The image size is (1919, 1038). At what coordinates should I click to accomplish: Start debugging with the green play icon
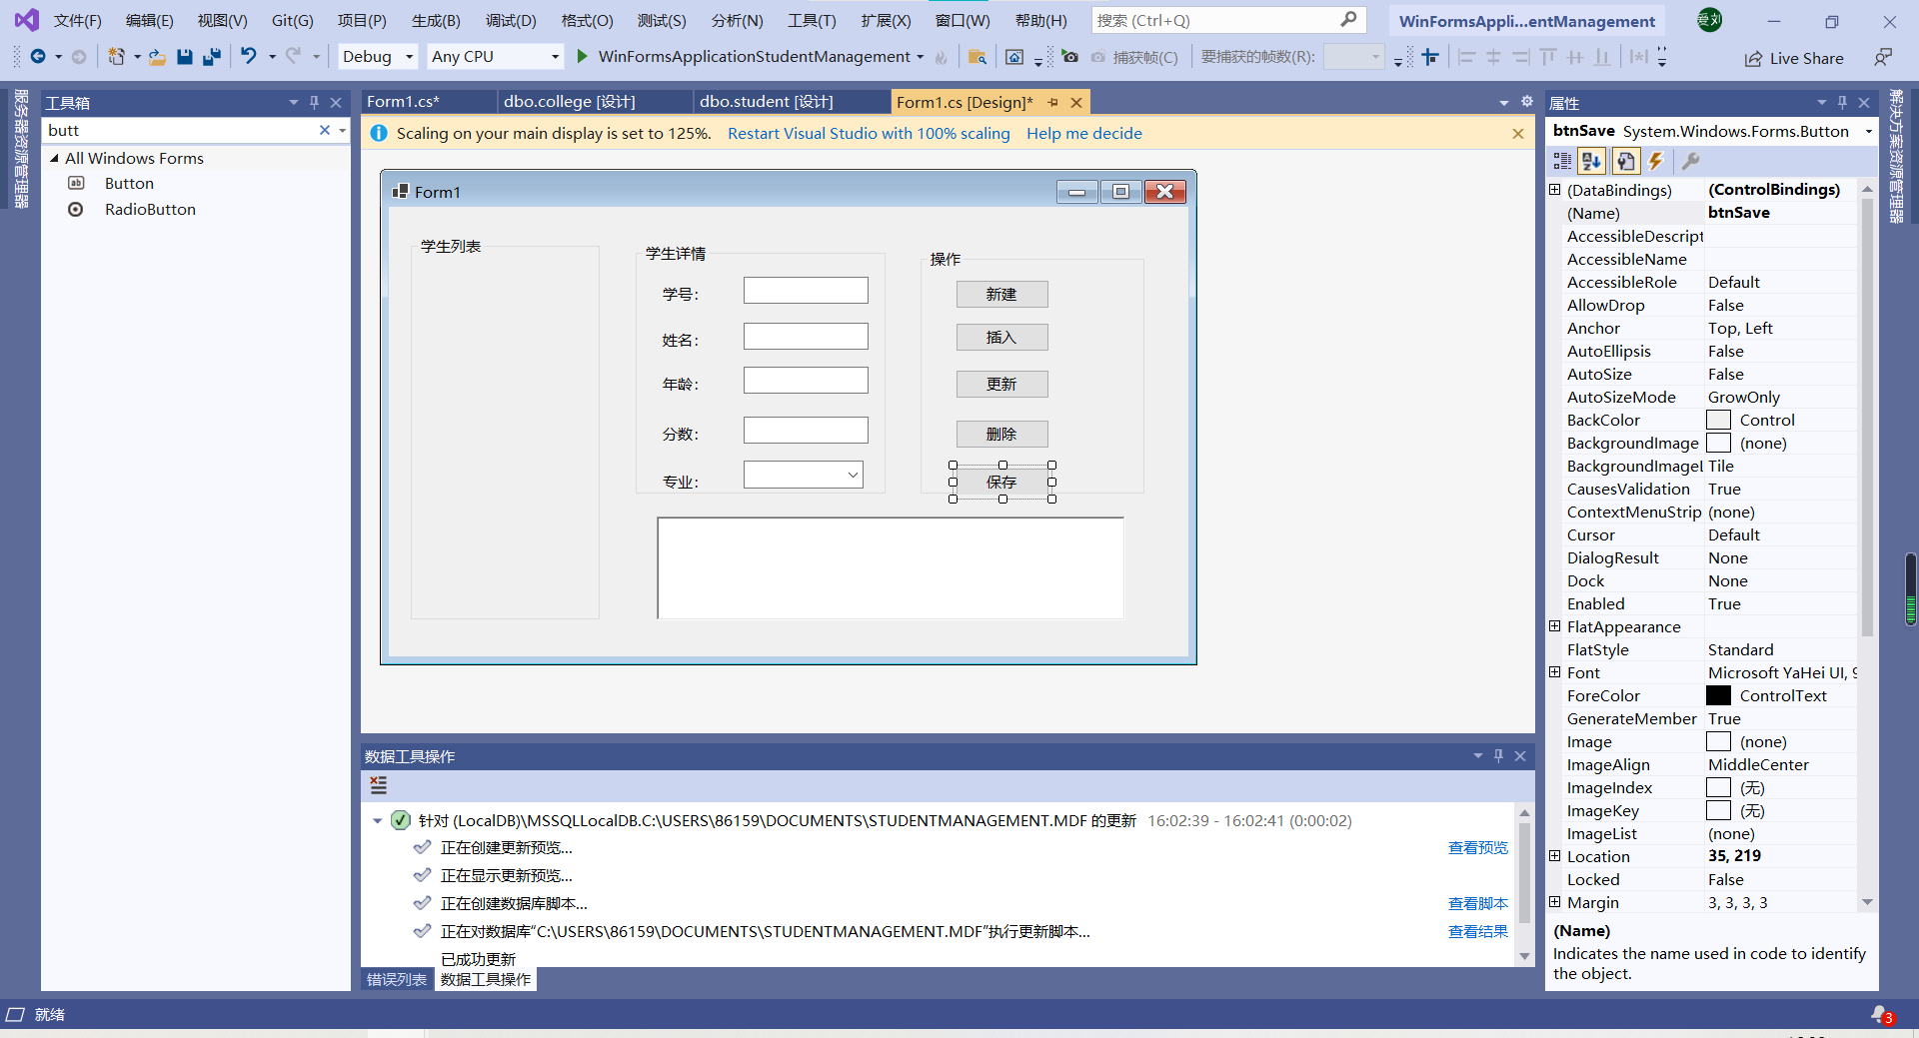(x=582, y=57)
